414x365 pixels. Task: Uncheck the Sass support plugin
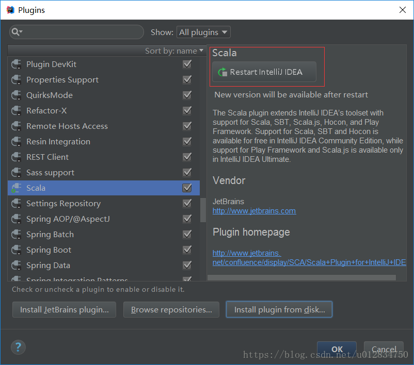(187, 173)
